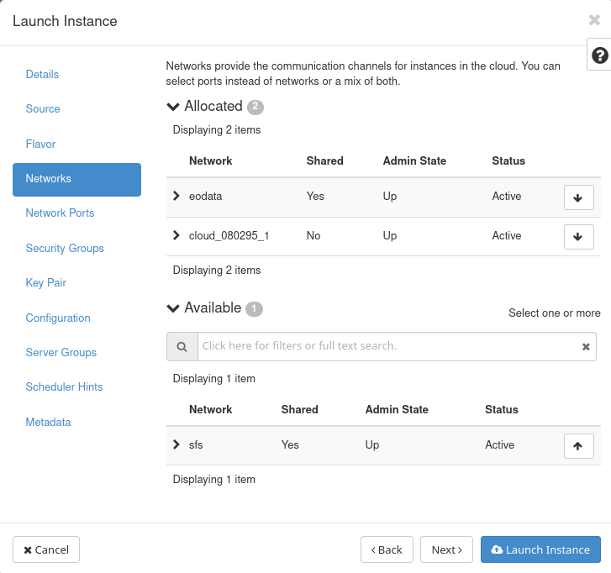The image size is (611, 573).
Task: Close the Launch Instance dialog
Action: click(594, 20)
